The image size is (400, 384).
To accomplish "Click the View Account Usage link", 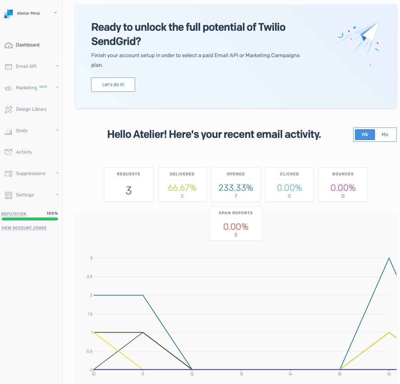I will point(24,228).
